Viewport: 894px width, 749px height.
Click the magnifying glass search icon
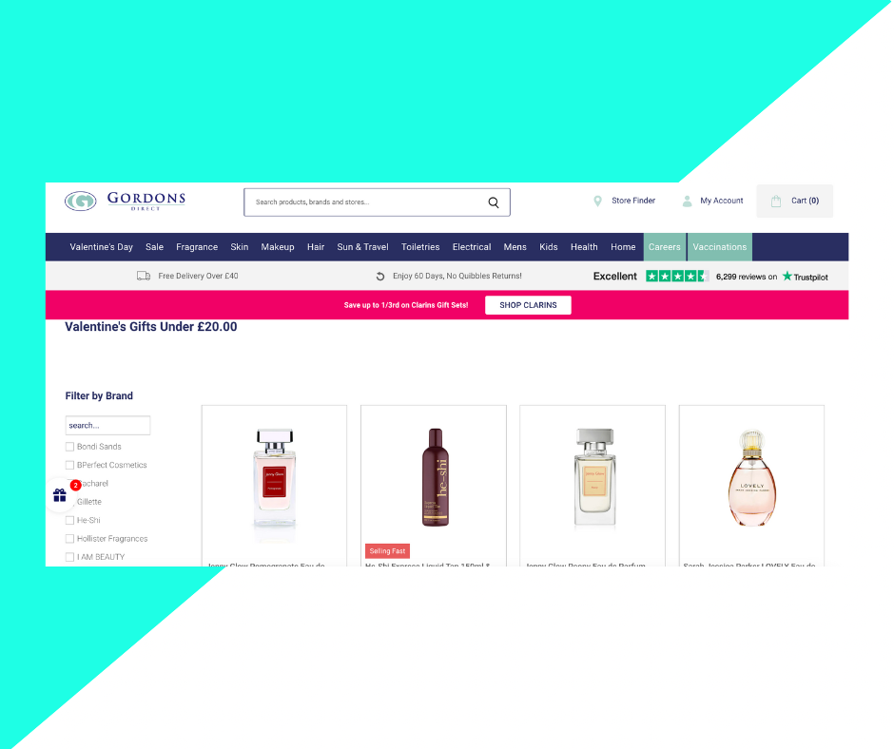pos(494,202)
